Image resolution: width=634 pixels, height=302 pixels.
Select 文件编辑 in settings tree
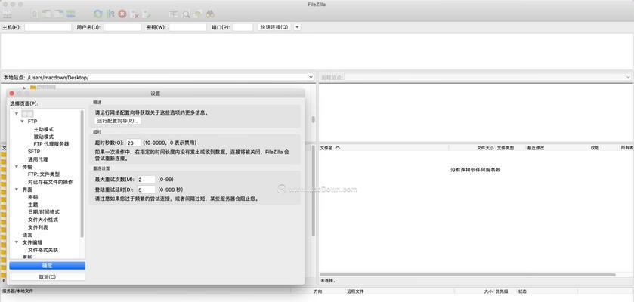point(32,242)
